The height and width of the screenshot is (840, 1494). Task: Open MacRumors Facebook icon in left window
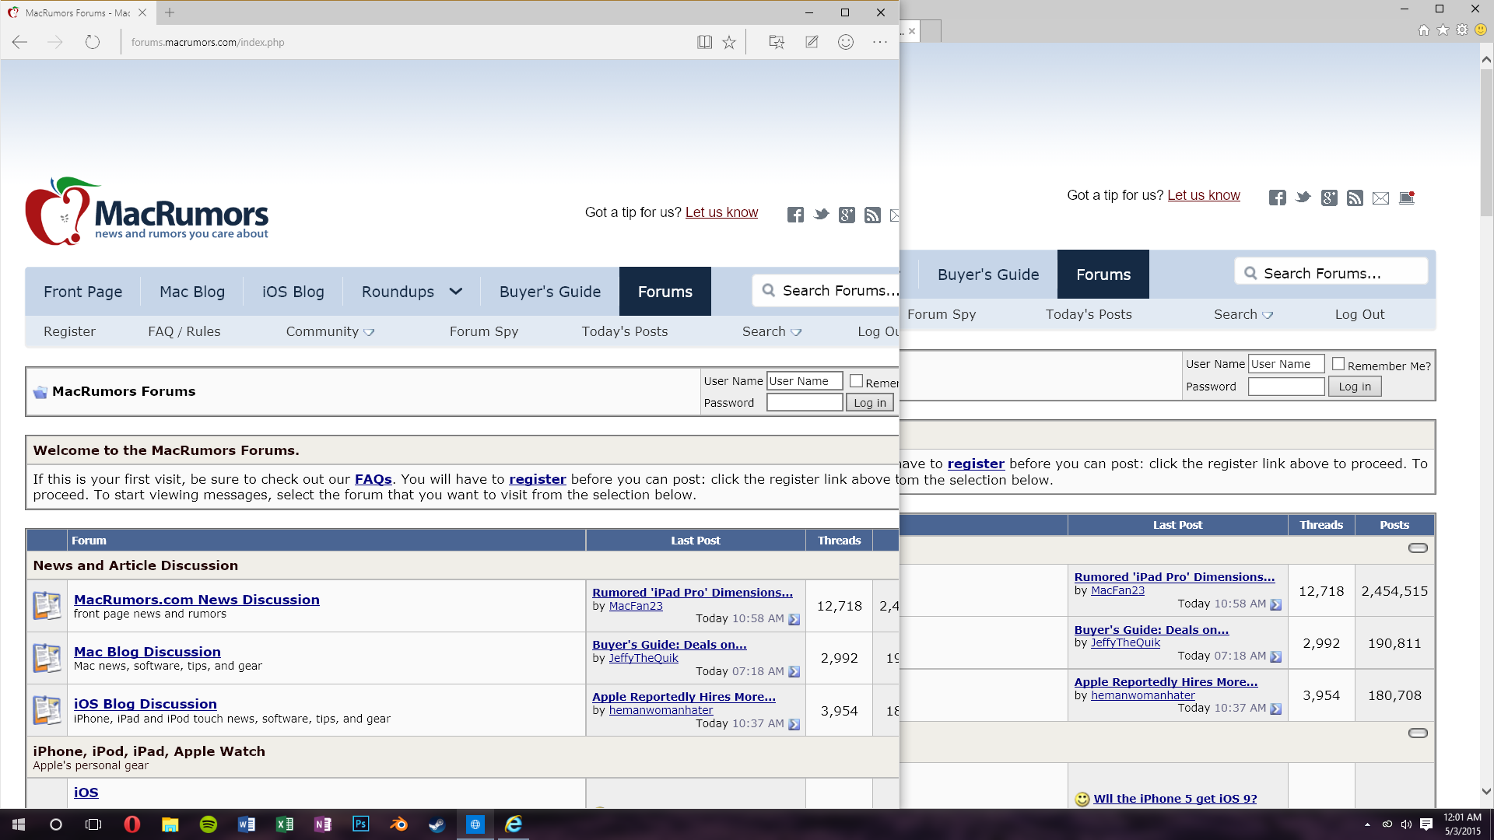[x=795, y=215]
